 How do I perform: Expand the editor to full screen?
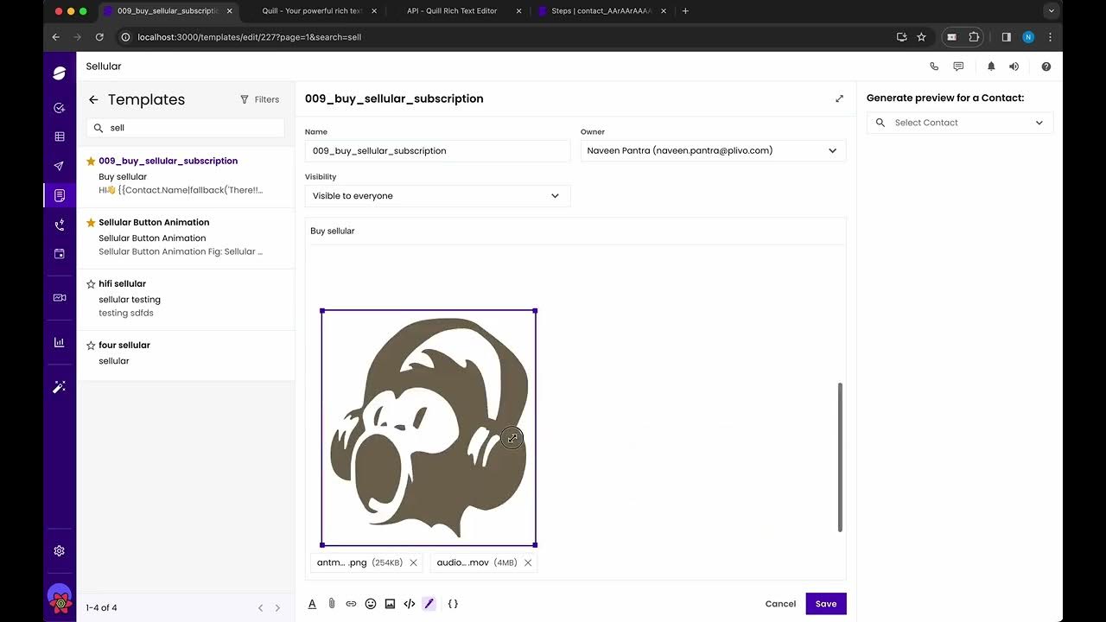point(839,98)
